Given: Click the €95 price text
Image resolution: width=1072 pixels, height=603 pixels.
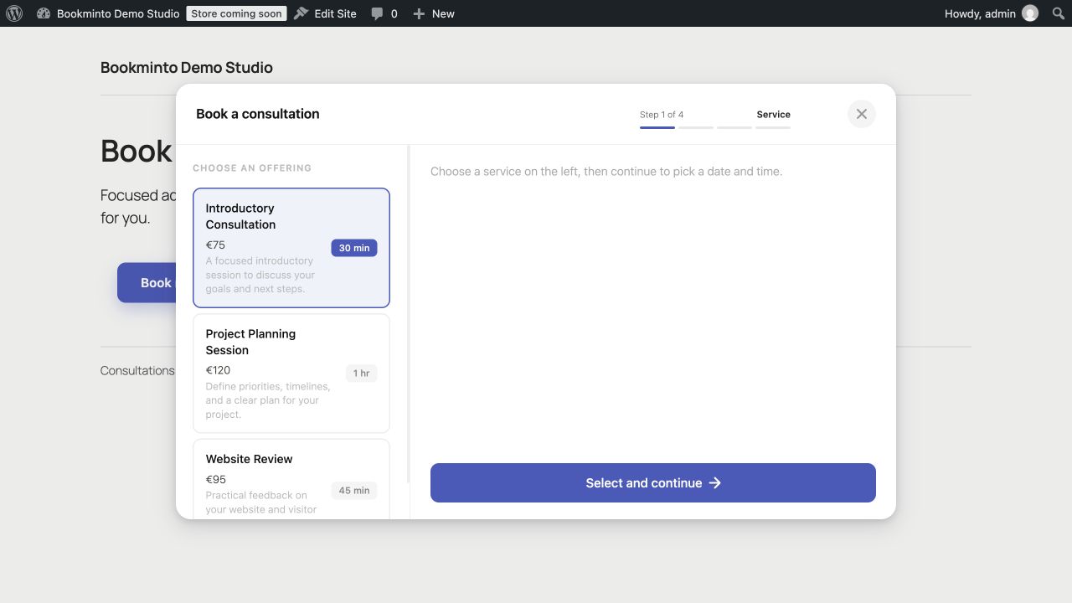Looking at the screenshot, I should [216, 480].
